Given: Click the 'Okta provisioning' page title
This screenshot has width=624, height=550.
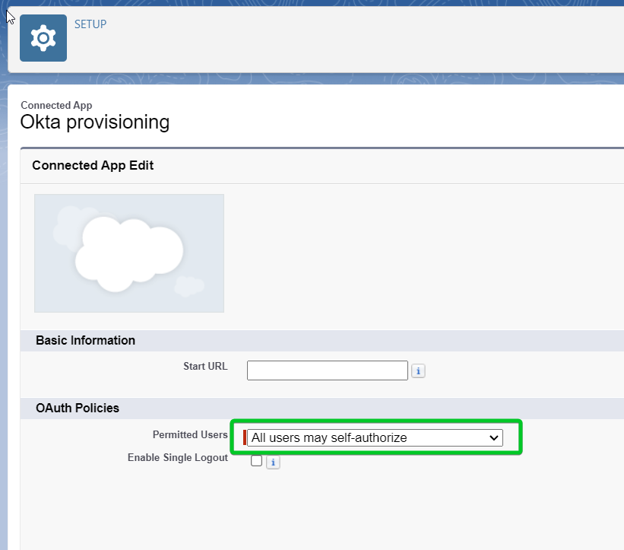Looking at the screenshot, I should tap(95, 122).
